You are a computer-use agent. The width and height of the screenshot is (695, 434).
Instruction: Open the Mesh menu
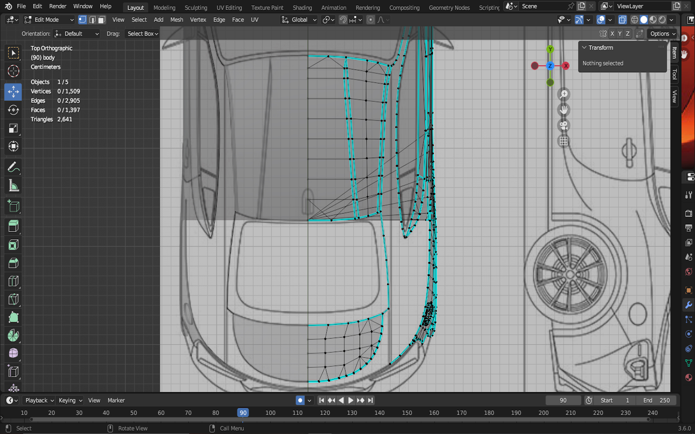(x=177, y=20)
